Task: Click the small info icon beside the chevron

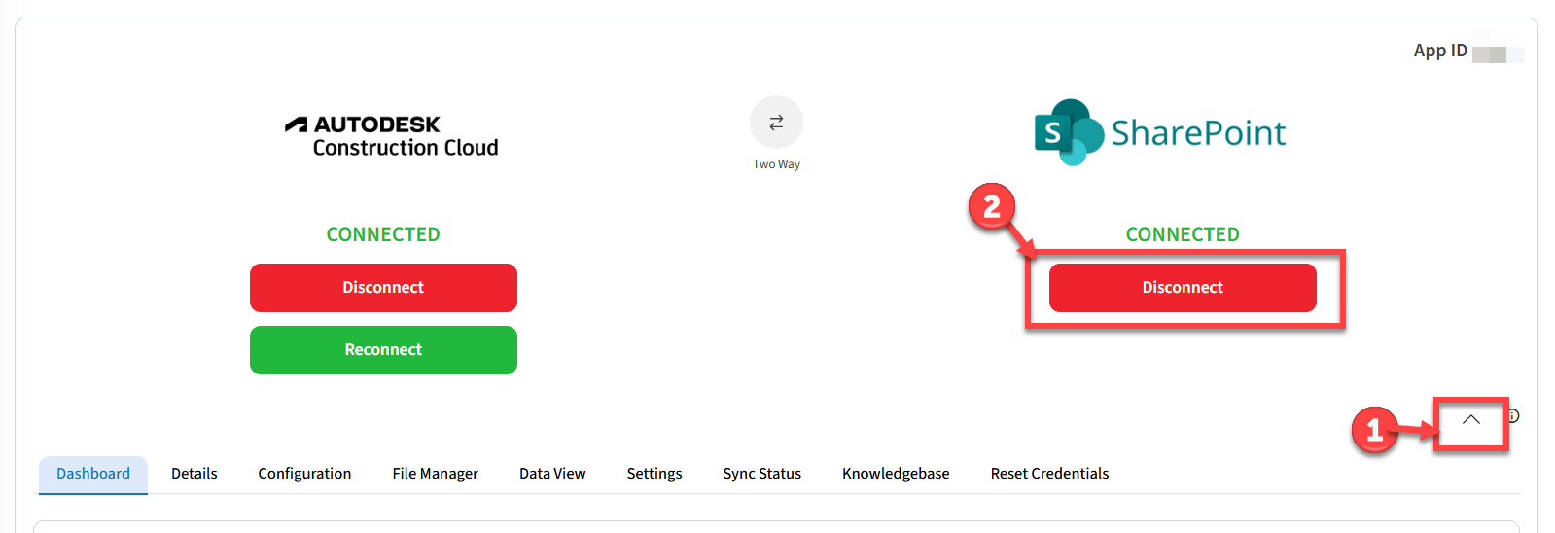Action: pos(1513,416)
